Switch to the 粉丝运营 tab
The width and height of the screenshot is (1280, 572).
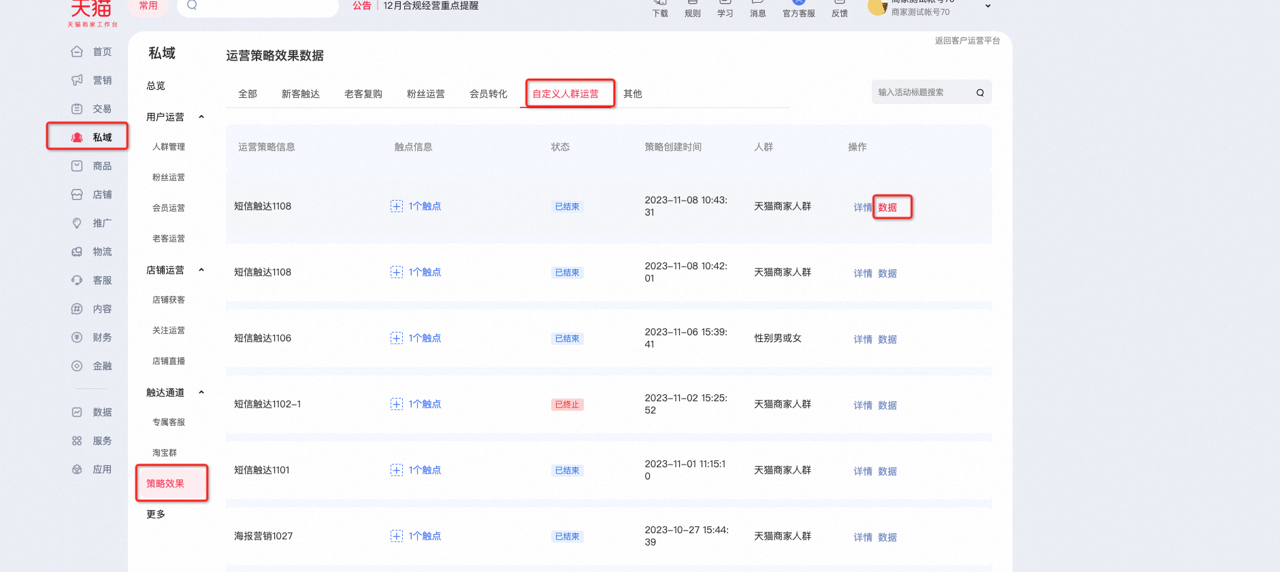click(x=426, y=94)
